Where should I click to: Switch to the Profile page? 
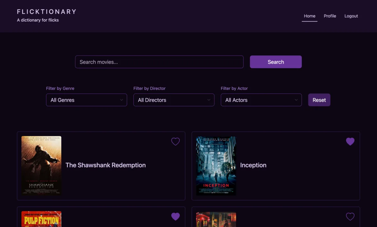[x=330, y=16]
